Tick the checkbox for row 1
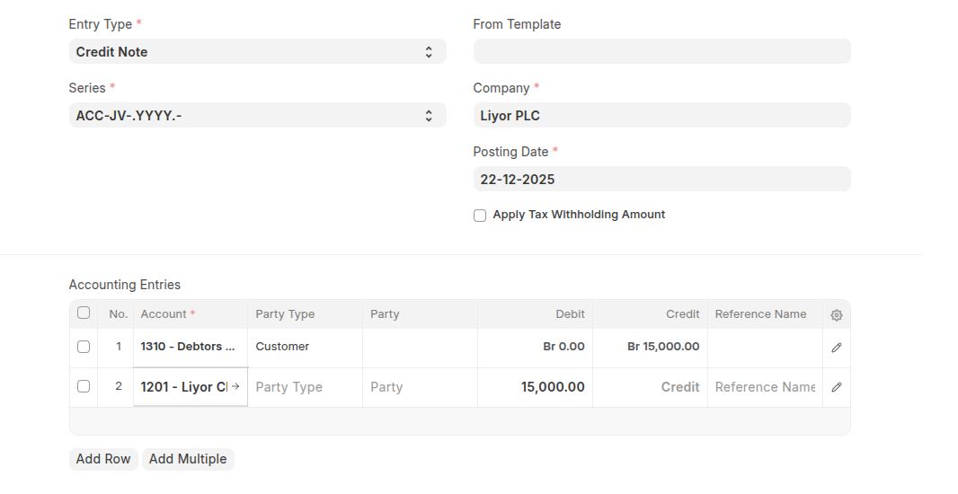Image resolution: width=958 pixels, height=494 pixels. point(84,347)
